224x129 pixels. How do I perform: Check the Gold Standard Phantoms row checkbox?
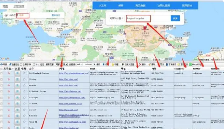[2, 73]
